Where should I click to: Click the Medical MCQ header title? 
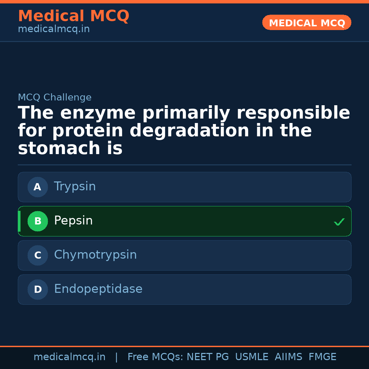tap(73, 16)
